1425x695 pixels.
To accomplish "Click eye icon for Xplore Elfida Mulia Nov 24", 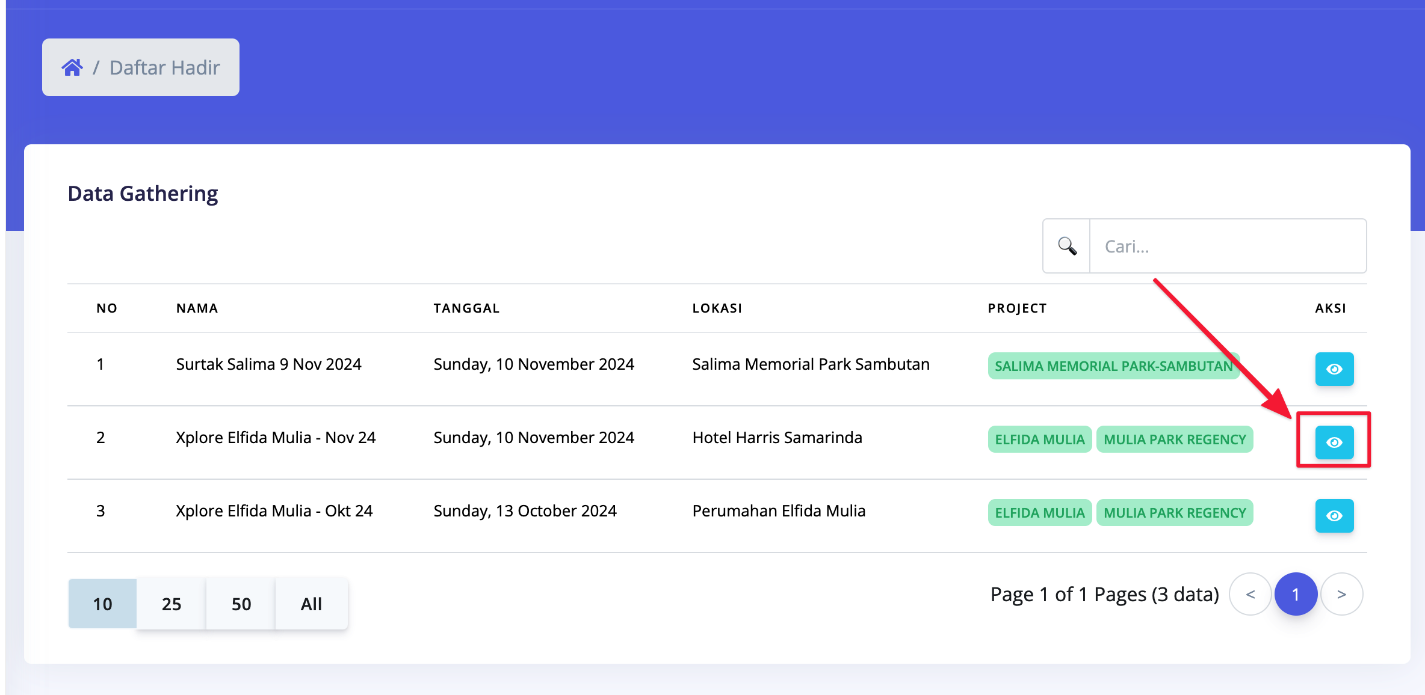I will (1334, 442).
